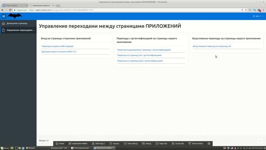Screen dimensions: 266x150
Task: Click Home in the developer toolbar
Action: pyautogui.click(x=60, y=143)
